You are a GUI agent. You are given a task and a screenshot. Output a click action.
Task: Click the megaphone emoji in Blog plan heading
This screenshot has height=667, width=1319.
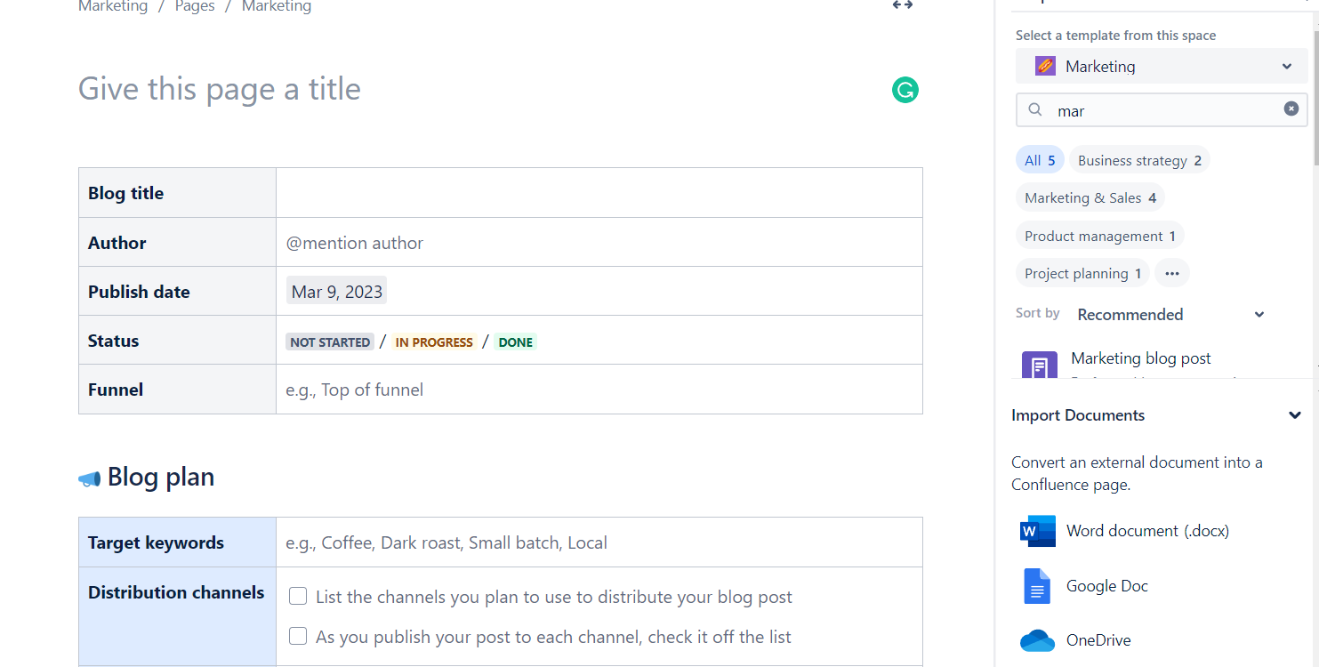(88, 478)
